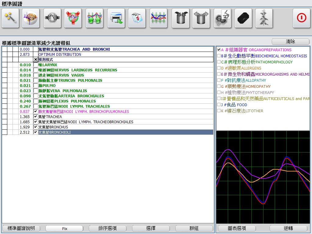Click the red power exit icon
The height and width of the screenshot is (234, 312).
301,18
